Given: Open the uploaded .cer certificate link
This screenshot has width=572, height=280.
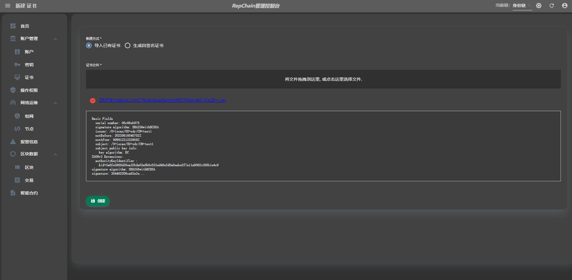Looking at the screenshot, I should tap(162, 100).
